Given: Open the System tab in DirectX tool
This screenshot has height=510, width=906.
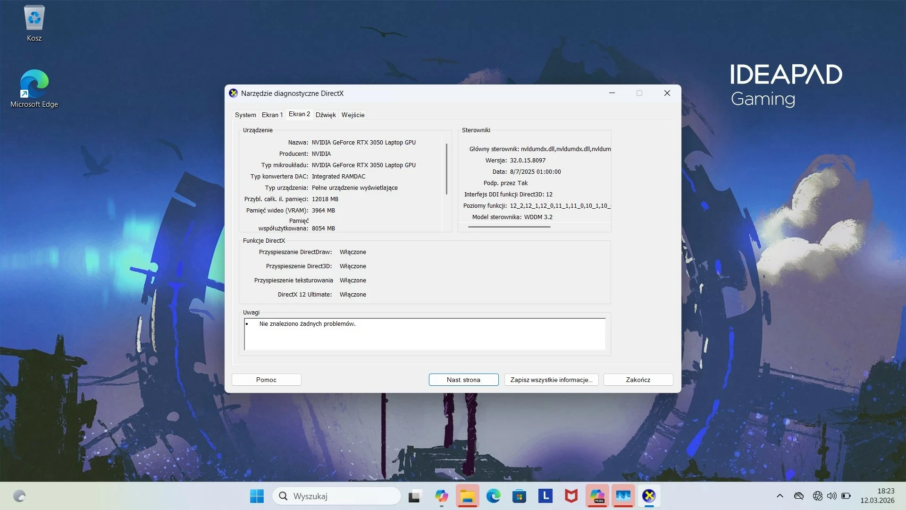Looking at the screenshot, I should (x=245, y=115).
